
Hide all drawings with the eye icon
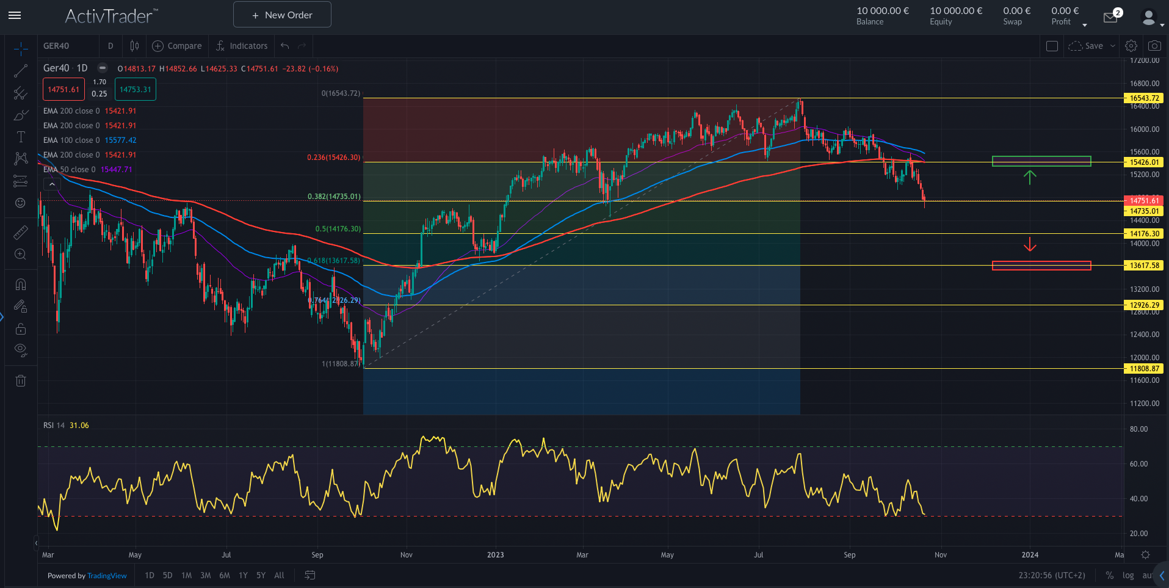pos(21,350)
